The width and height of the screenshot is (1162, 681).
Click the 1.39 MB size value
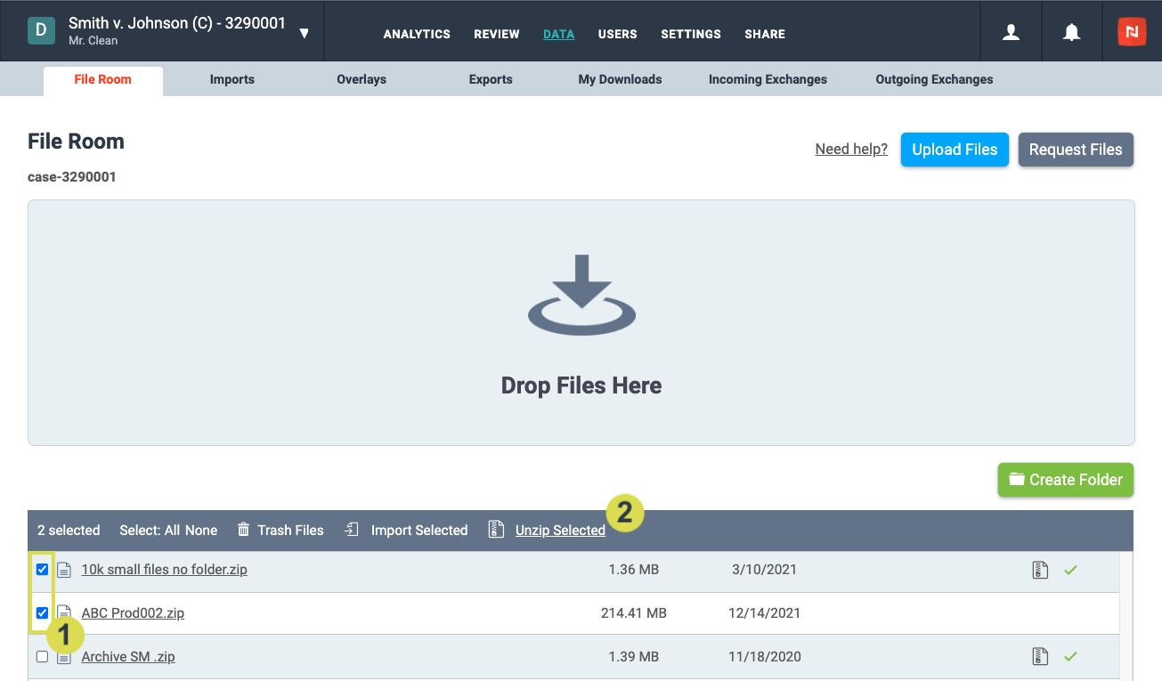(x=634, y=657)
